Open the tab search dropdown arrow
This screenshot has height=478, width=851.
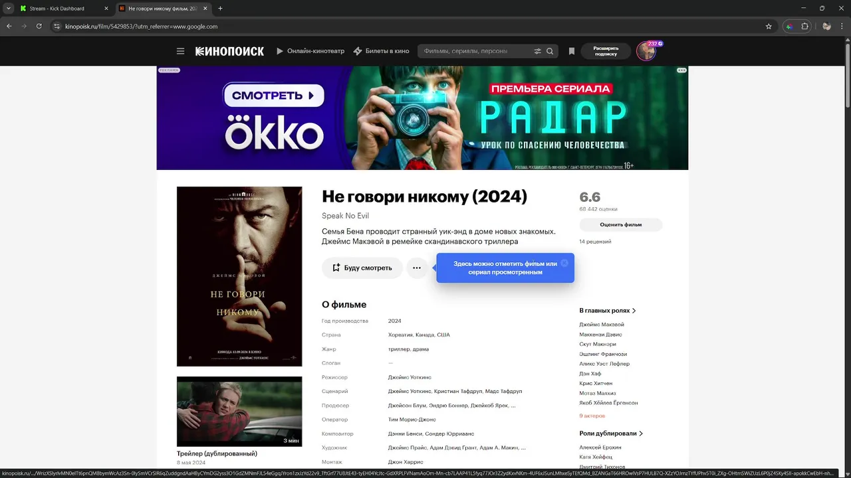[x=8, y=9]
